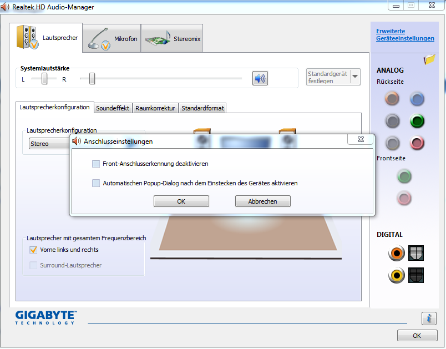Close the Anschlusseinstellungen dialog

(x=361, y=139)
